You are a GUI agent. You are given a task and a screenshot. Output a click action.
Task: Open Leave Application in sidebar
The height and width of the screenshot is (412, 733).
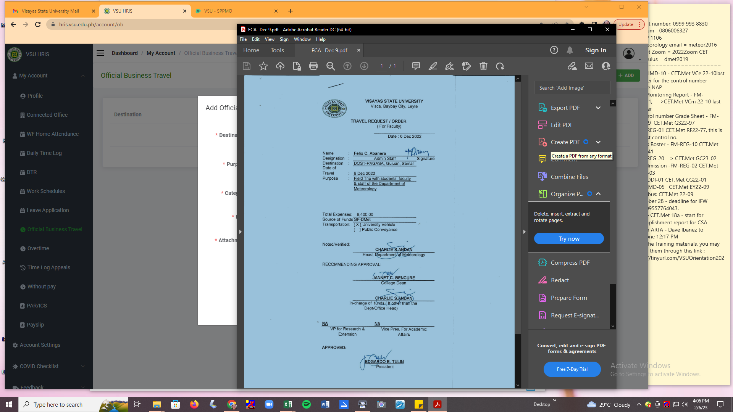(48, 210)
